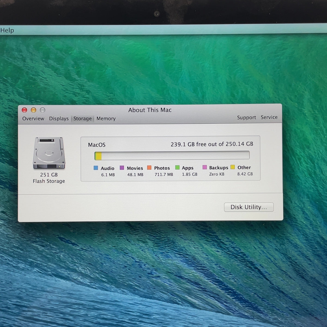The image size is (327, 327).
Task: Click the MacOS volume name
Action: tap(97, 145)
